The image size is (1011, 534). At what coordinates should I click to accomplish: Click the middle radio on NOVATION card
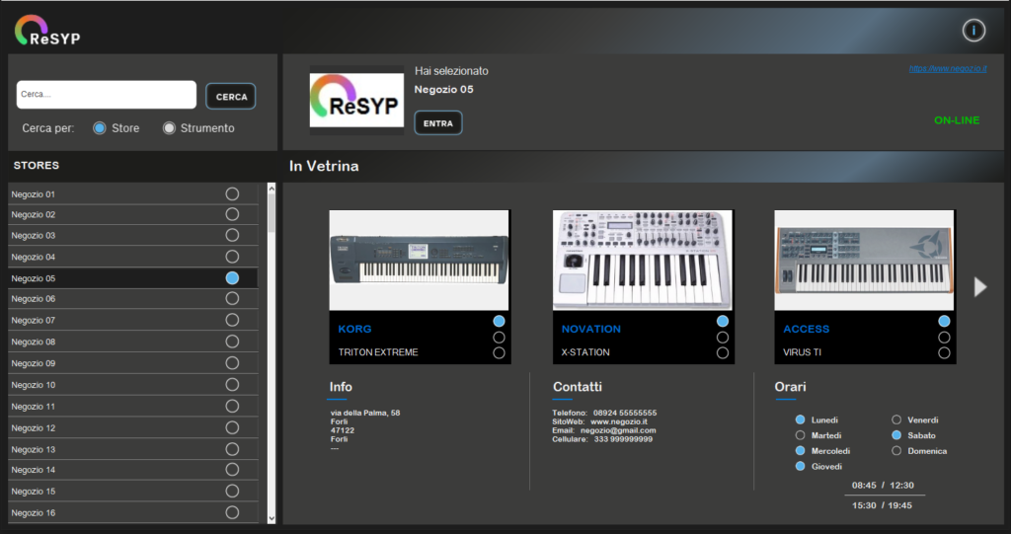(x=723, y=338)
